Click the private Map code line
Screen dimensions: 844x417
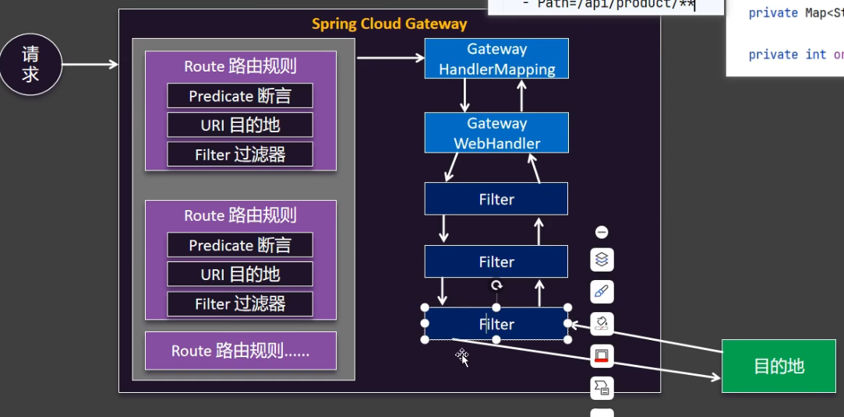click(796, 13)
